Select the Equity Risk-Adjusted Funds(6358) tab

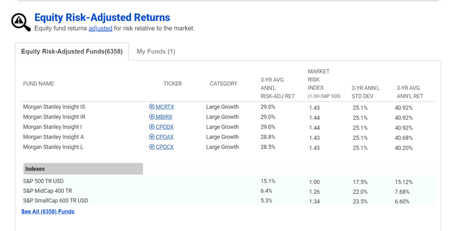[x=72, y=52]
